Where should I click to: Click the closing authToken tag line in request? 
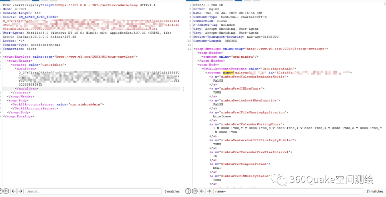click(x=26, y=88)
